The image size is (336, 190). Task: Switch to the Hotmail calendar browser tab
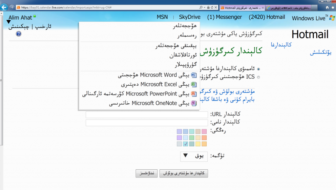(x=242, y=8)
